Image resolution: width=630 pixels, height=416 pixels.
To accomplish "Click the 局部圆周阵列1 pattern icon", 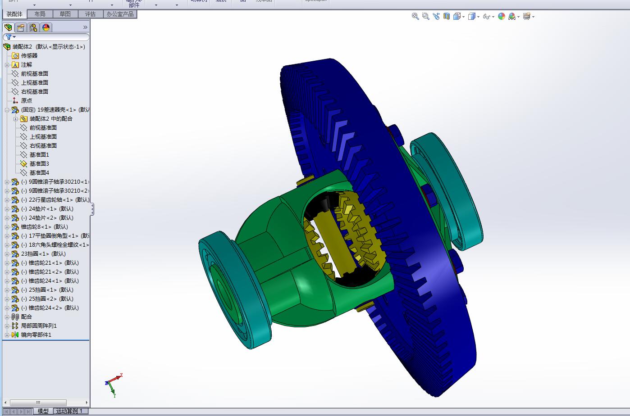I will coord(15,326).
